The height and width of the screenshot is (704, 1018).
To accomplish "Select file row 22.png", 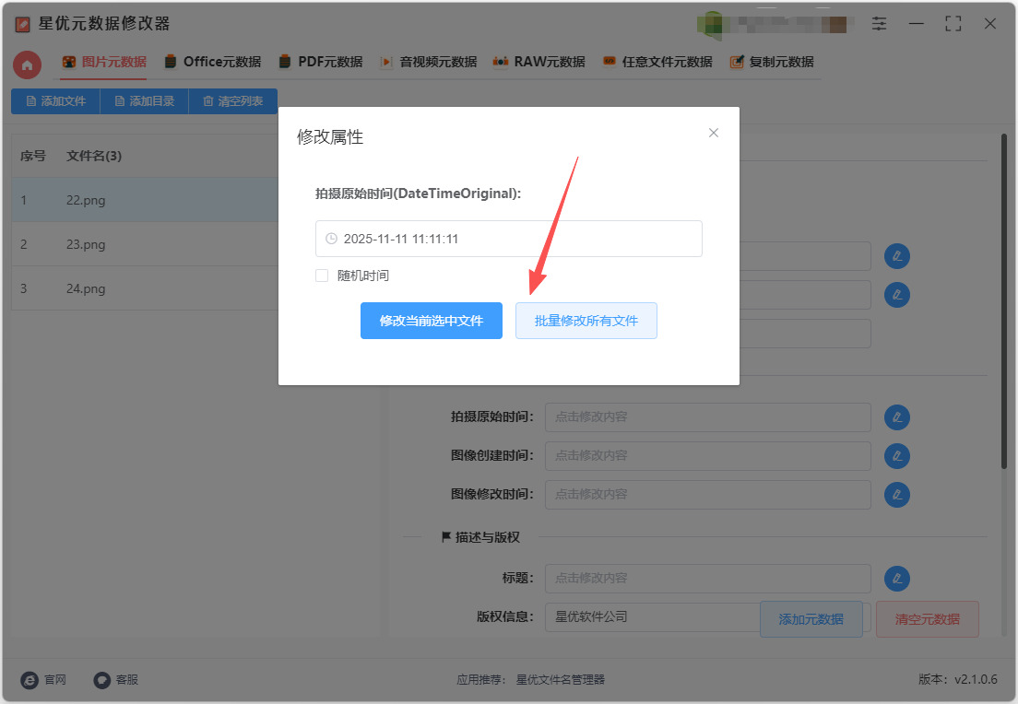I will click(145, 200).
